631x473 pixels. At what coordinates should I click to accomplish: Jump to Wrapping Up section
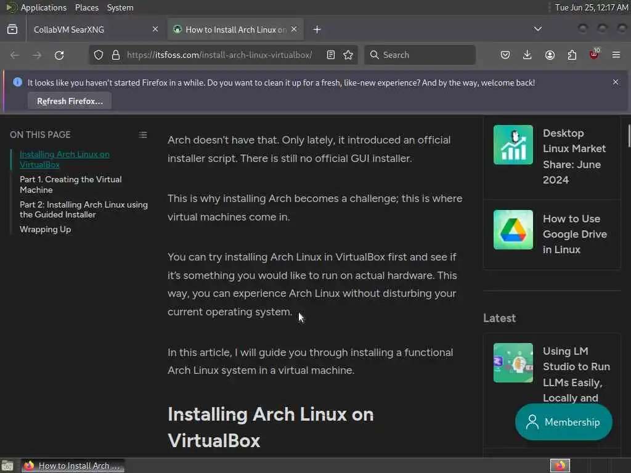[46, 229]
